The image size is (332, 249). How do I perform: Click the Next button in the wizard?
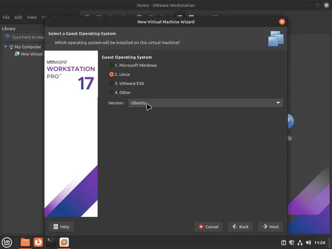click(x=270, y=227)
